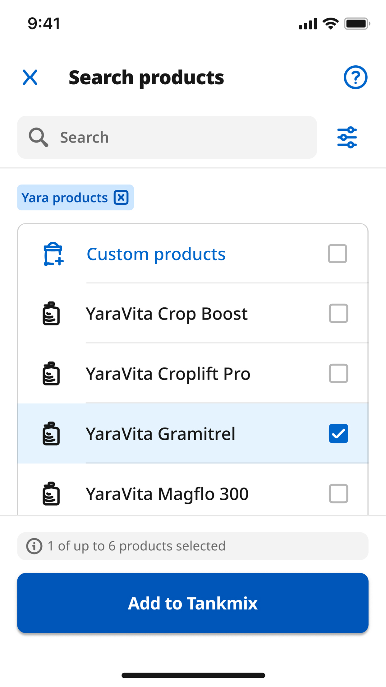Viewport: 386px width, 687px height.
Task: Remove the Yara products filter chip
Action: (x=121, y=198)
